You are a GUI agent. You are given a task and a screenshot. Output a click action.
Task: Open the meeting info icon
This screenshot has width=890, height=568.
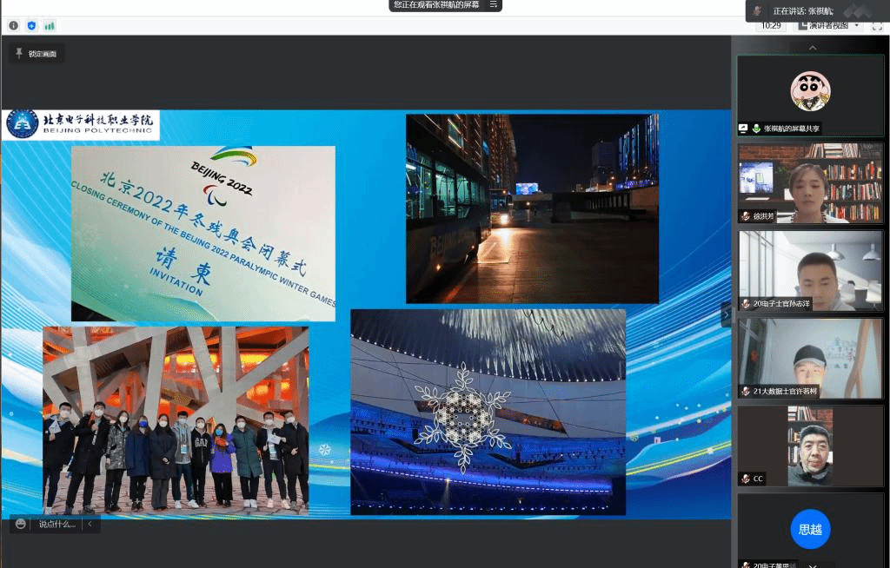tap(14, 25)
